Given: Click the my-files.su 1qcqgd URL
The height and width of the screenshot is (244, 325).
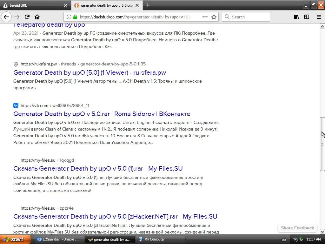Looking at the screenshot, I should pos(47,160).
